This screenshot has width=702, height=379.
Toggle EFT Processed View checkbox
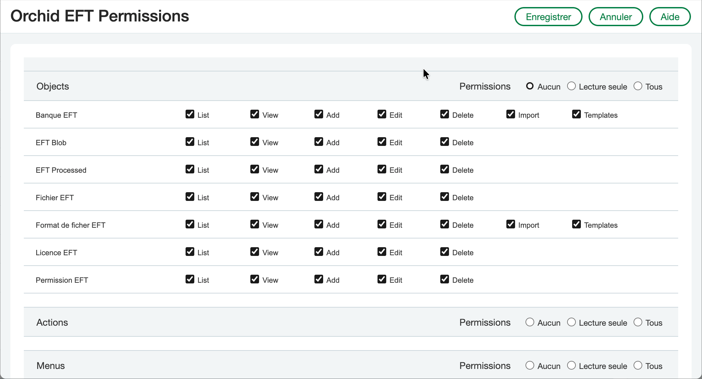point(254,169)
